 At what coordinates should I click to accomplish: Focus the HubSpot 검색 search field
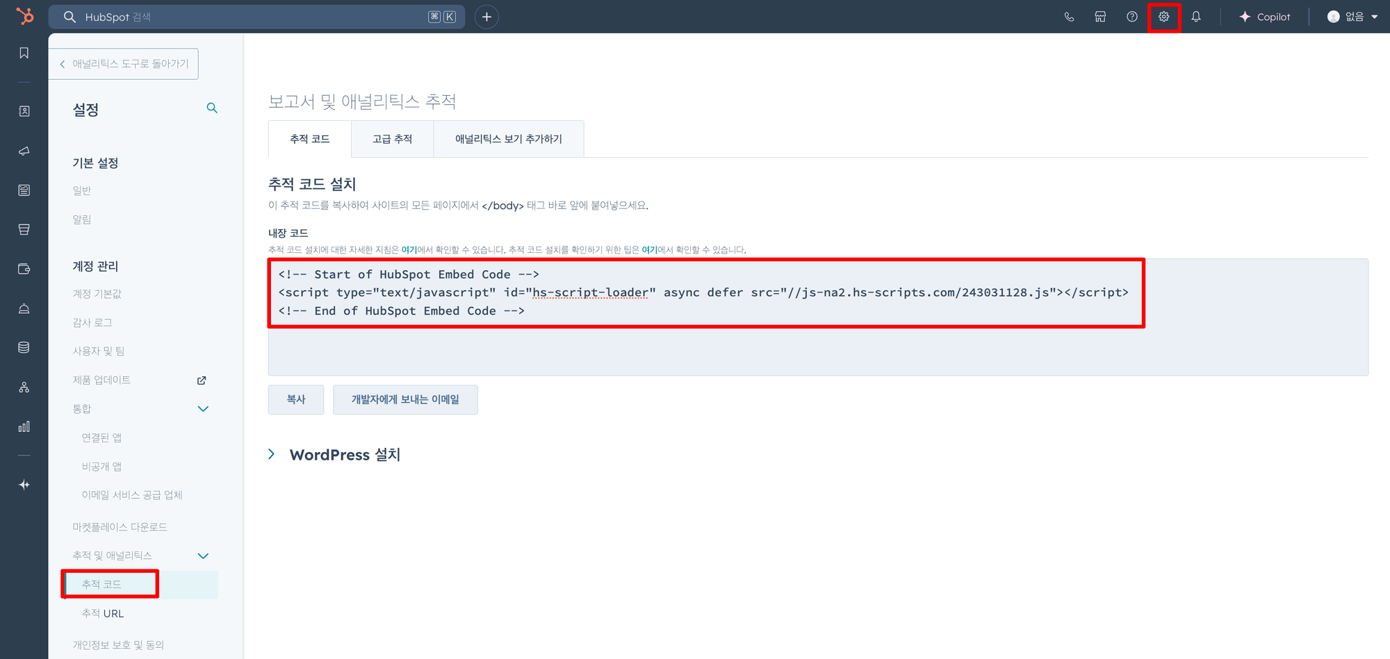pyautogui.click(x=256, y=17)
